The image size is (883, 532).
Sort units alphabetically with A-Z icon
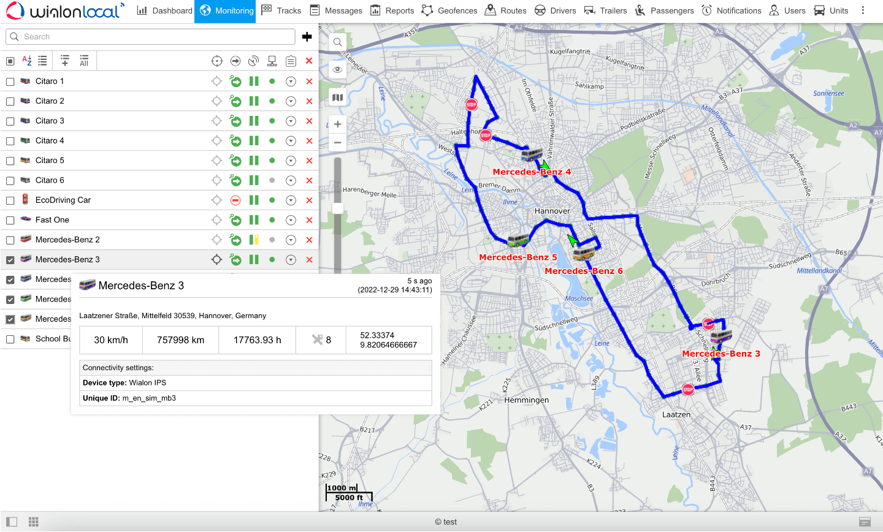click(27, 61)
